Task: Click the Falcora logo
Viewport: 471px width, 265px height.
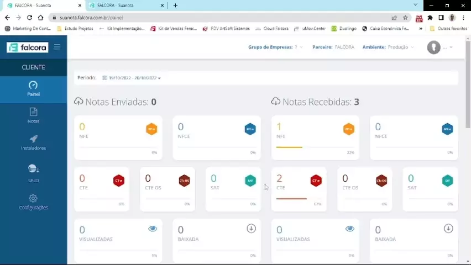Action: (x=28, y=47)
